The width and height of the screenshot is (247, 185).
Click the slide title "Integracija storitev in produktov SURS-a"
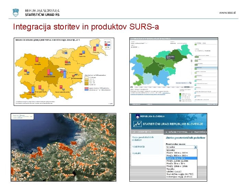[86, 27]
